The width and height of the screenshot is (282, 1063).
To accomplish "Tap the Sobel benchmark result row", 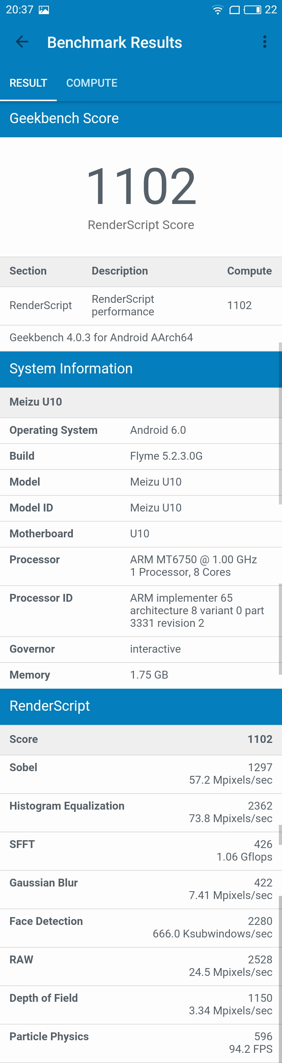I will pyautogui.click(x=141, y=774).
